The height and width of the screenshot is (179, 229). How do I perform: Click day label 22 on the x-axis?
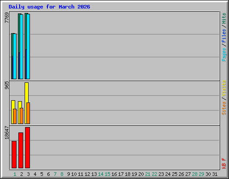pyautogui.click(x=154, y=174)
